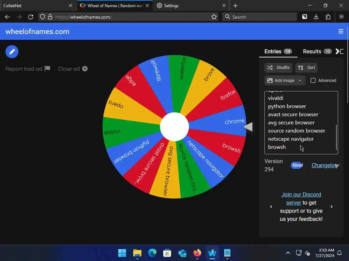Image resolution: width=349 pixels, height=261 pixels.
Task: Bookmark this page with the star icon
Action: [214, 17]
